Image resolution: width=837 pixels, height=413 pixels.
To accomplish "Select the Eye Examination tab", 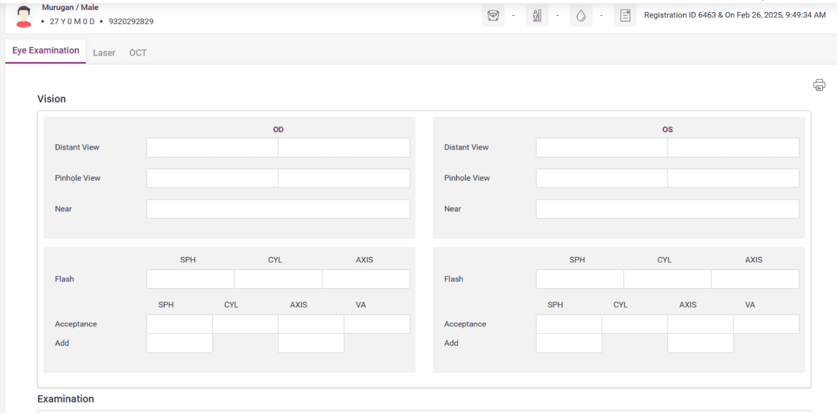I will [x=45, y=50].
